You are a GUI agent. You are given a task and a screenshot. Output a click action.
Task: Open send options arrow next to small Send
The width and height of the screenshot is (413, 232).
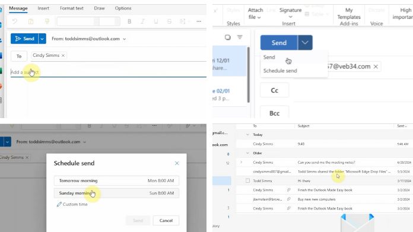pyautogui.click(x=42, y=39)
